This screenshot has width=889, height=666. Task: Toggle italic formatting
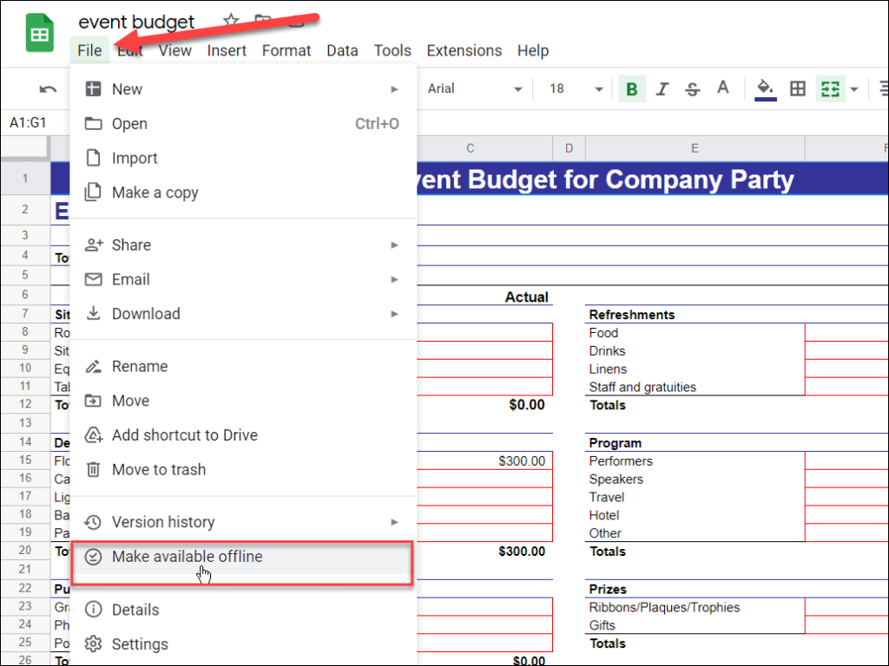point(662,89)
